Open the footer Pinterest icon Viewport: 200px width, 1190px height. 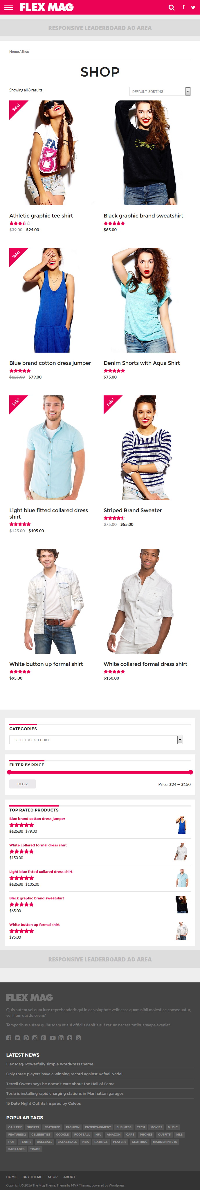[x=26, y=1038]
